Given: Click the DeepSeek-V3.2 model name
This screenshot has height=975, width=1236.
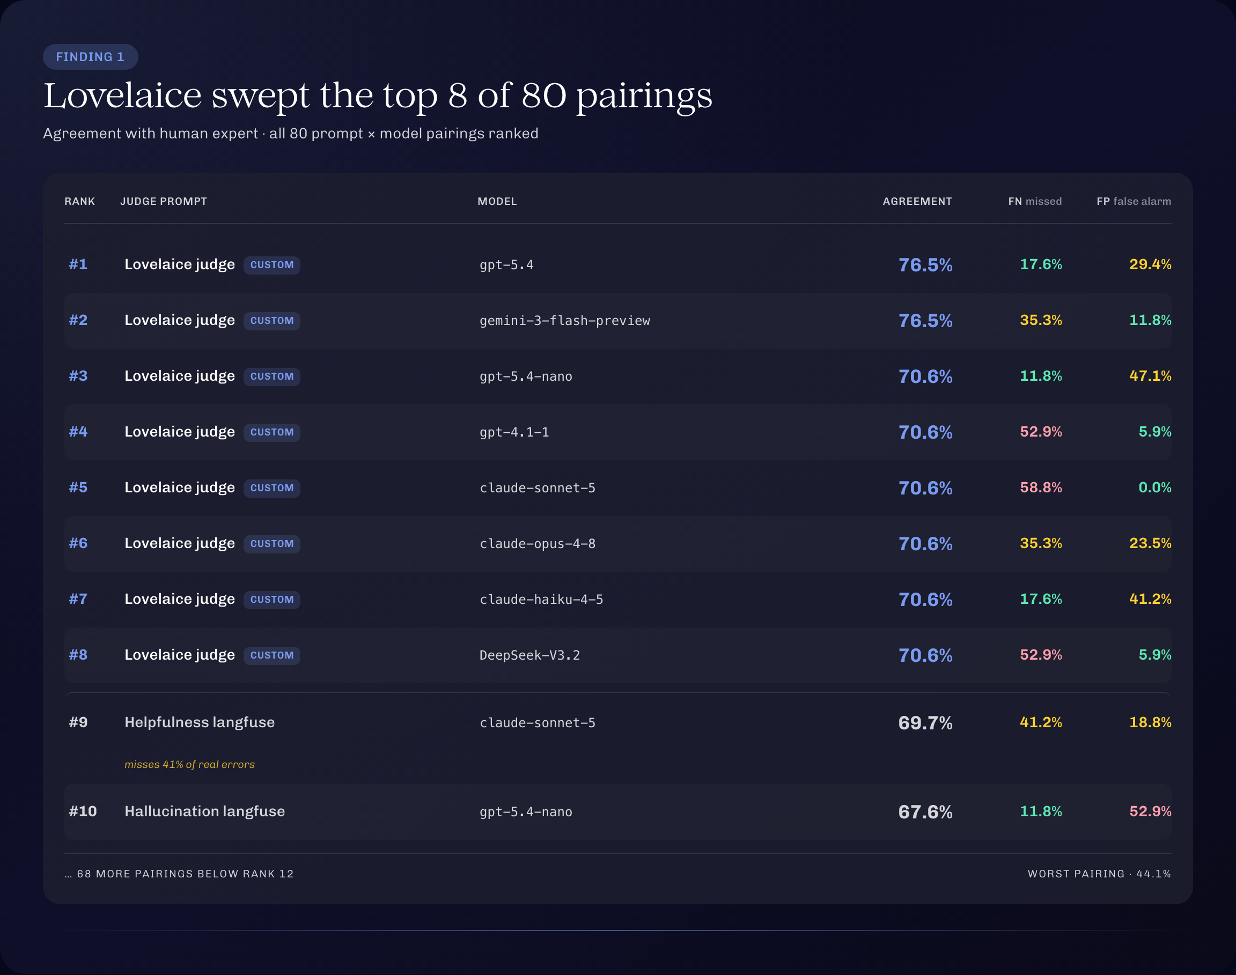Looking at the screenshot, I should (529, 655).
